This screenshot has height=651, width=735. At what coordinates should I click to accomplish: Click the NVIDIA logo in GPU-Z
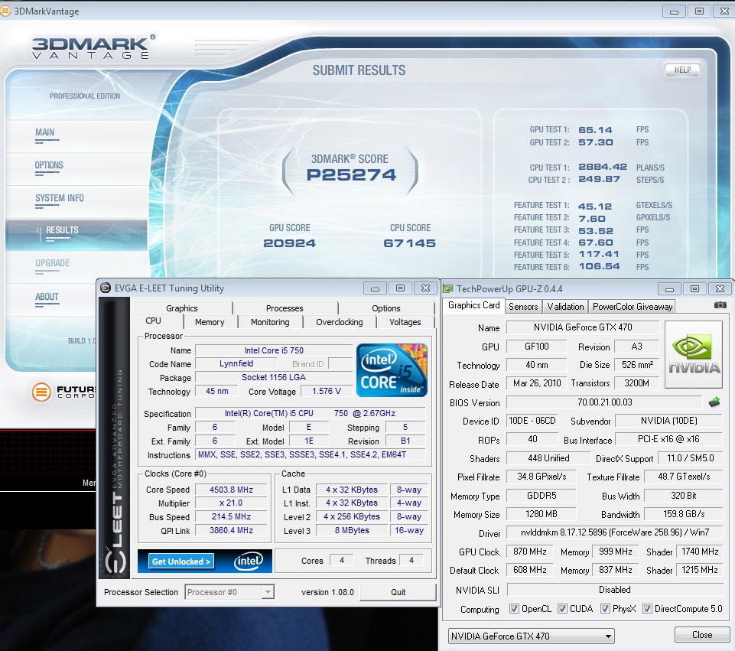[694, 354]
